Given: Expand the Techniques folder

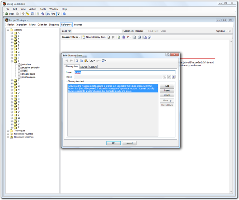Looking at the screenshot, I should pos(8,131).
